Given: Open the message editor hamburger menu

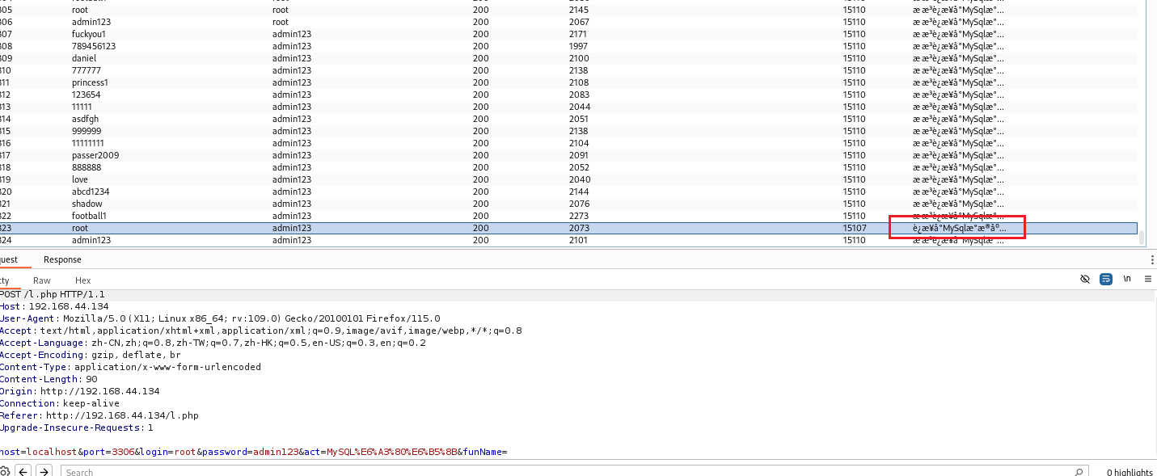Looking at the screenshot, I should 1148,279.
